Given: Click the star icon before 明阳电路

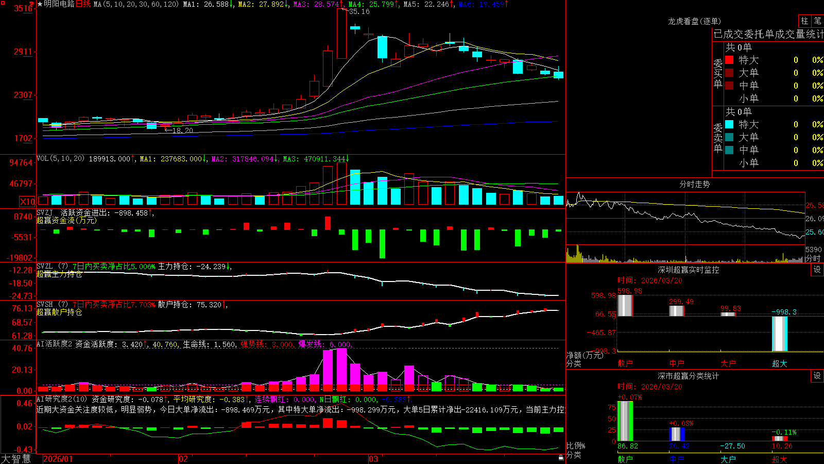Looking at the screenshot, I should pos(40,4).
